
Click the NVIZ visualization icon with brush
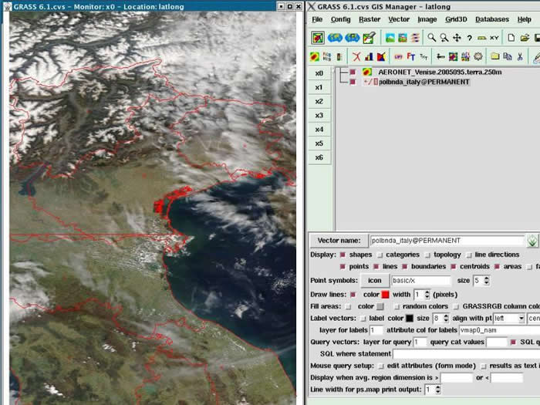(370, 38)
